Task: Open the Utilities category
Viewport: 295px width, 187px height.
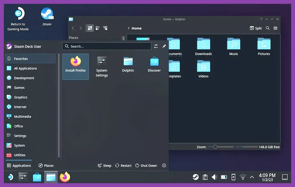Action: coord(30,155)
